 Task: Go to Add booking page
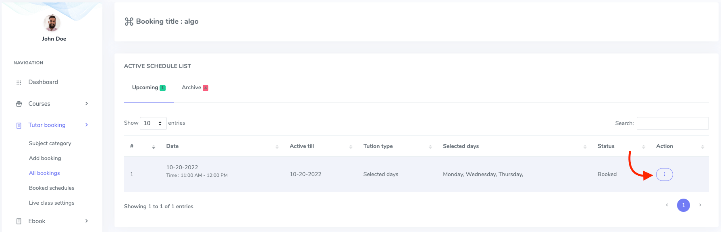(45, 158)
